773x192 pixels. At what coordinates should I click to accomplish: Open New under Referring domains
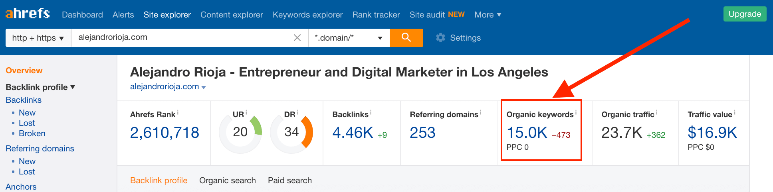(27, 161)
